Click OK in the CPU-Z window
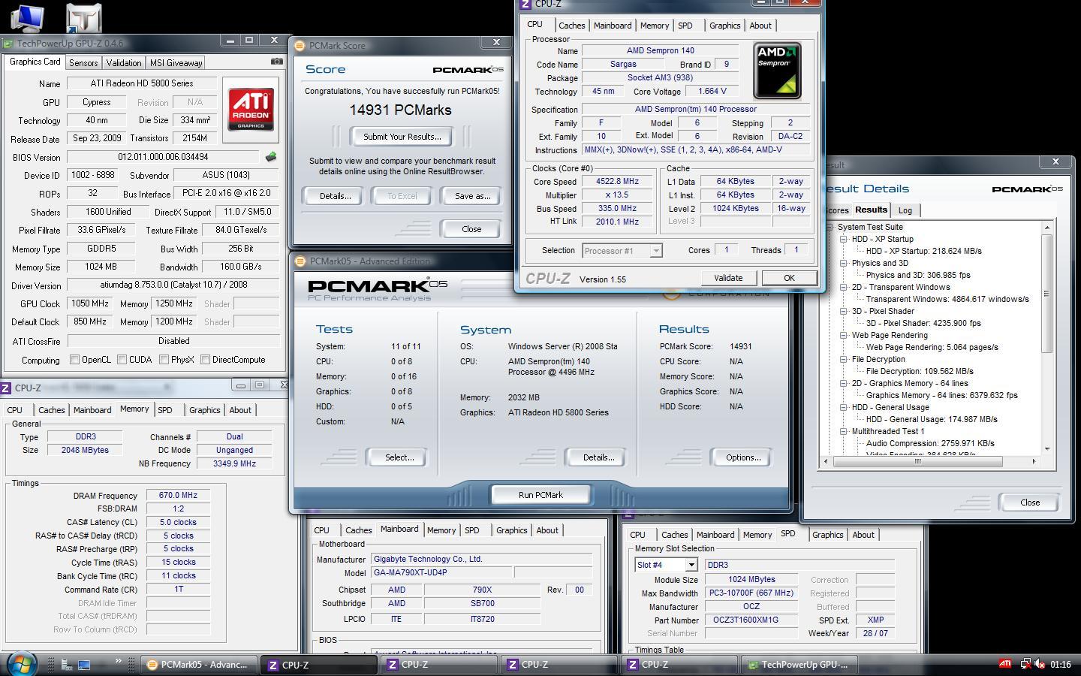The image size is (1081, 676). pos(789,278)
